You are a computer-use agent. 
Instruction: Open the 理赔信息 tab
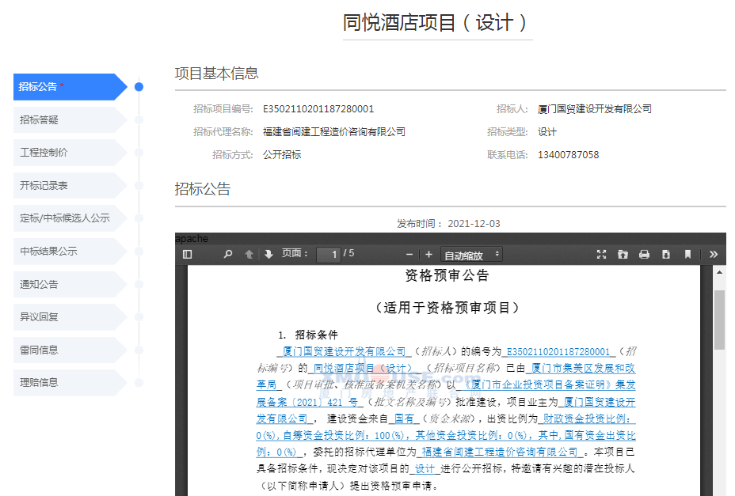[70, 383]
